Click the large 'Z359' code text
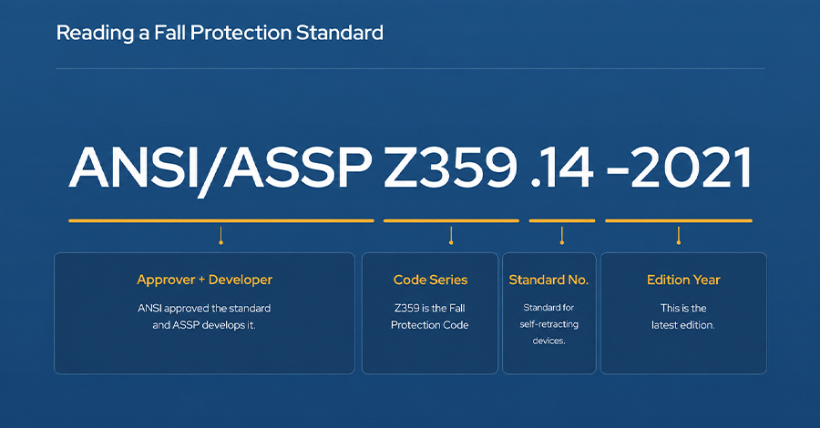Image resolution: width=820 pixels, height=428 pixels. coord(450,168)
